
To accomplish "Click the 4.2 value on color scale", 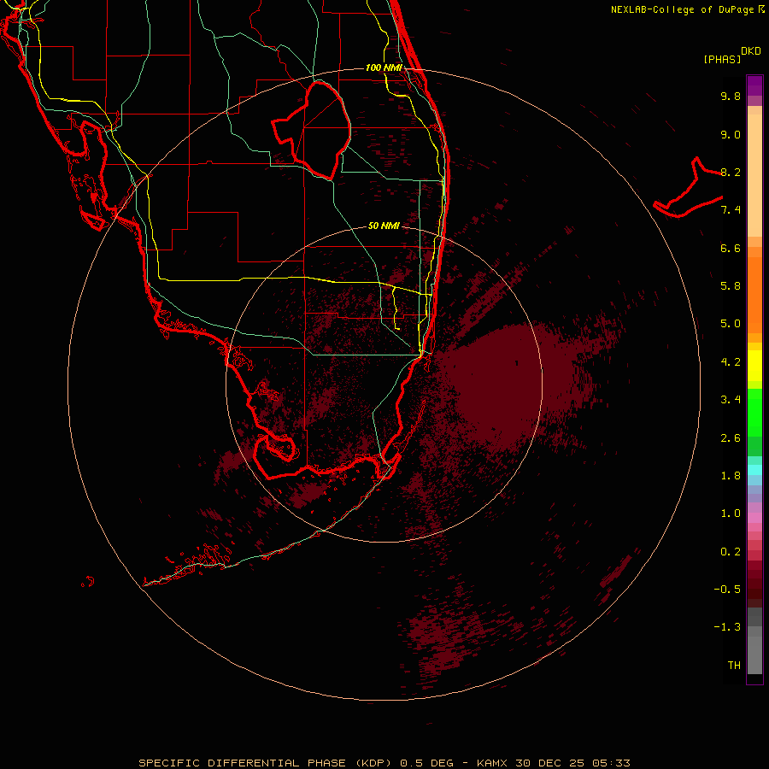I will coord(731,362).
